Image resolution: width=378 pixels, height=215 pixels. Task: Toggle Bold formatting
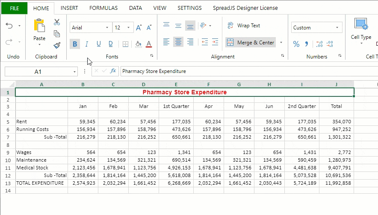click(x=75, y=44)
